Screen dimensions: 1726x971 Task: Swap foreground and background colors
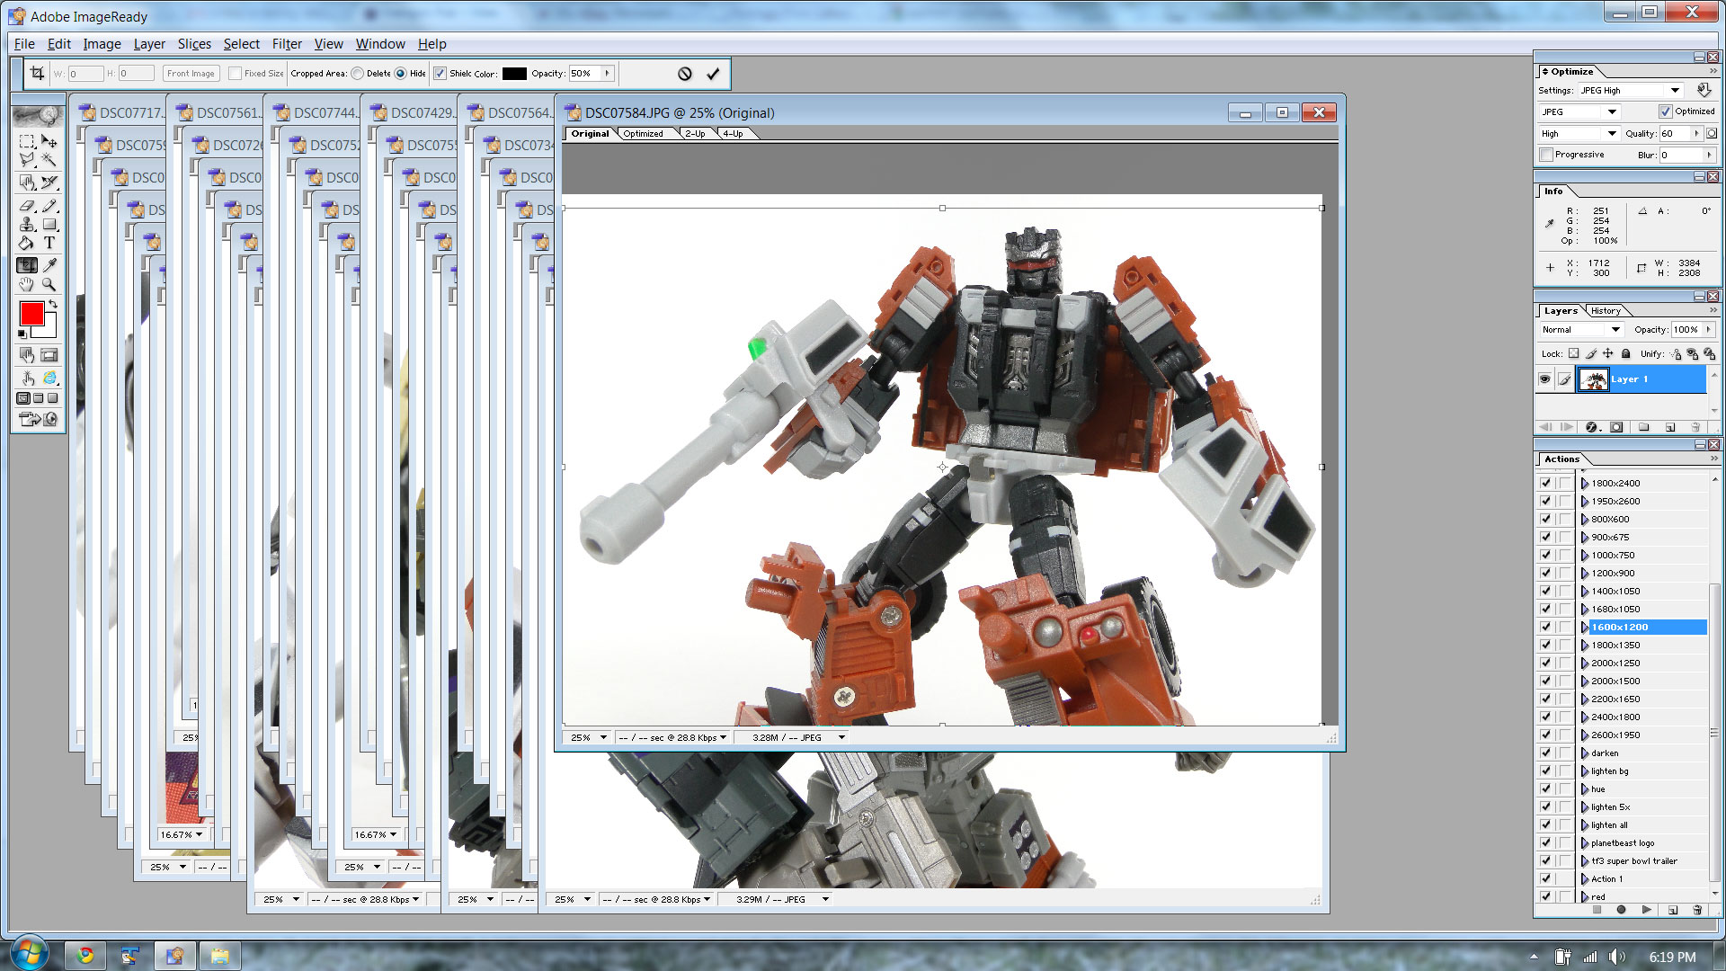[x=54, y=306]
